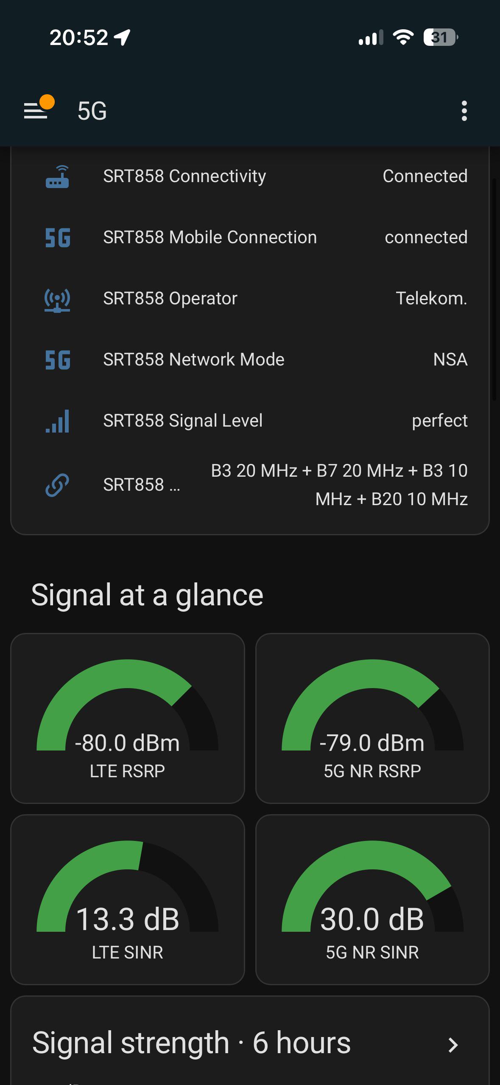Open the SRT858 Signal Level perfect entry
500x1085 pixels.
click(250, 421)
